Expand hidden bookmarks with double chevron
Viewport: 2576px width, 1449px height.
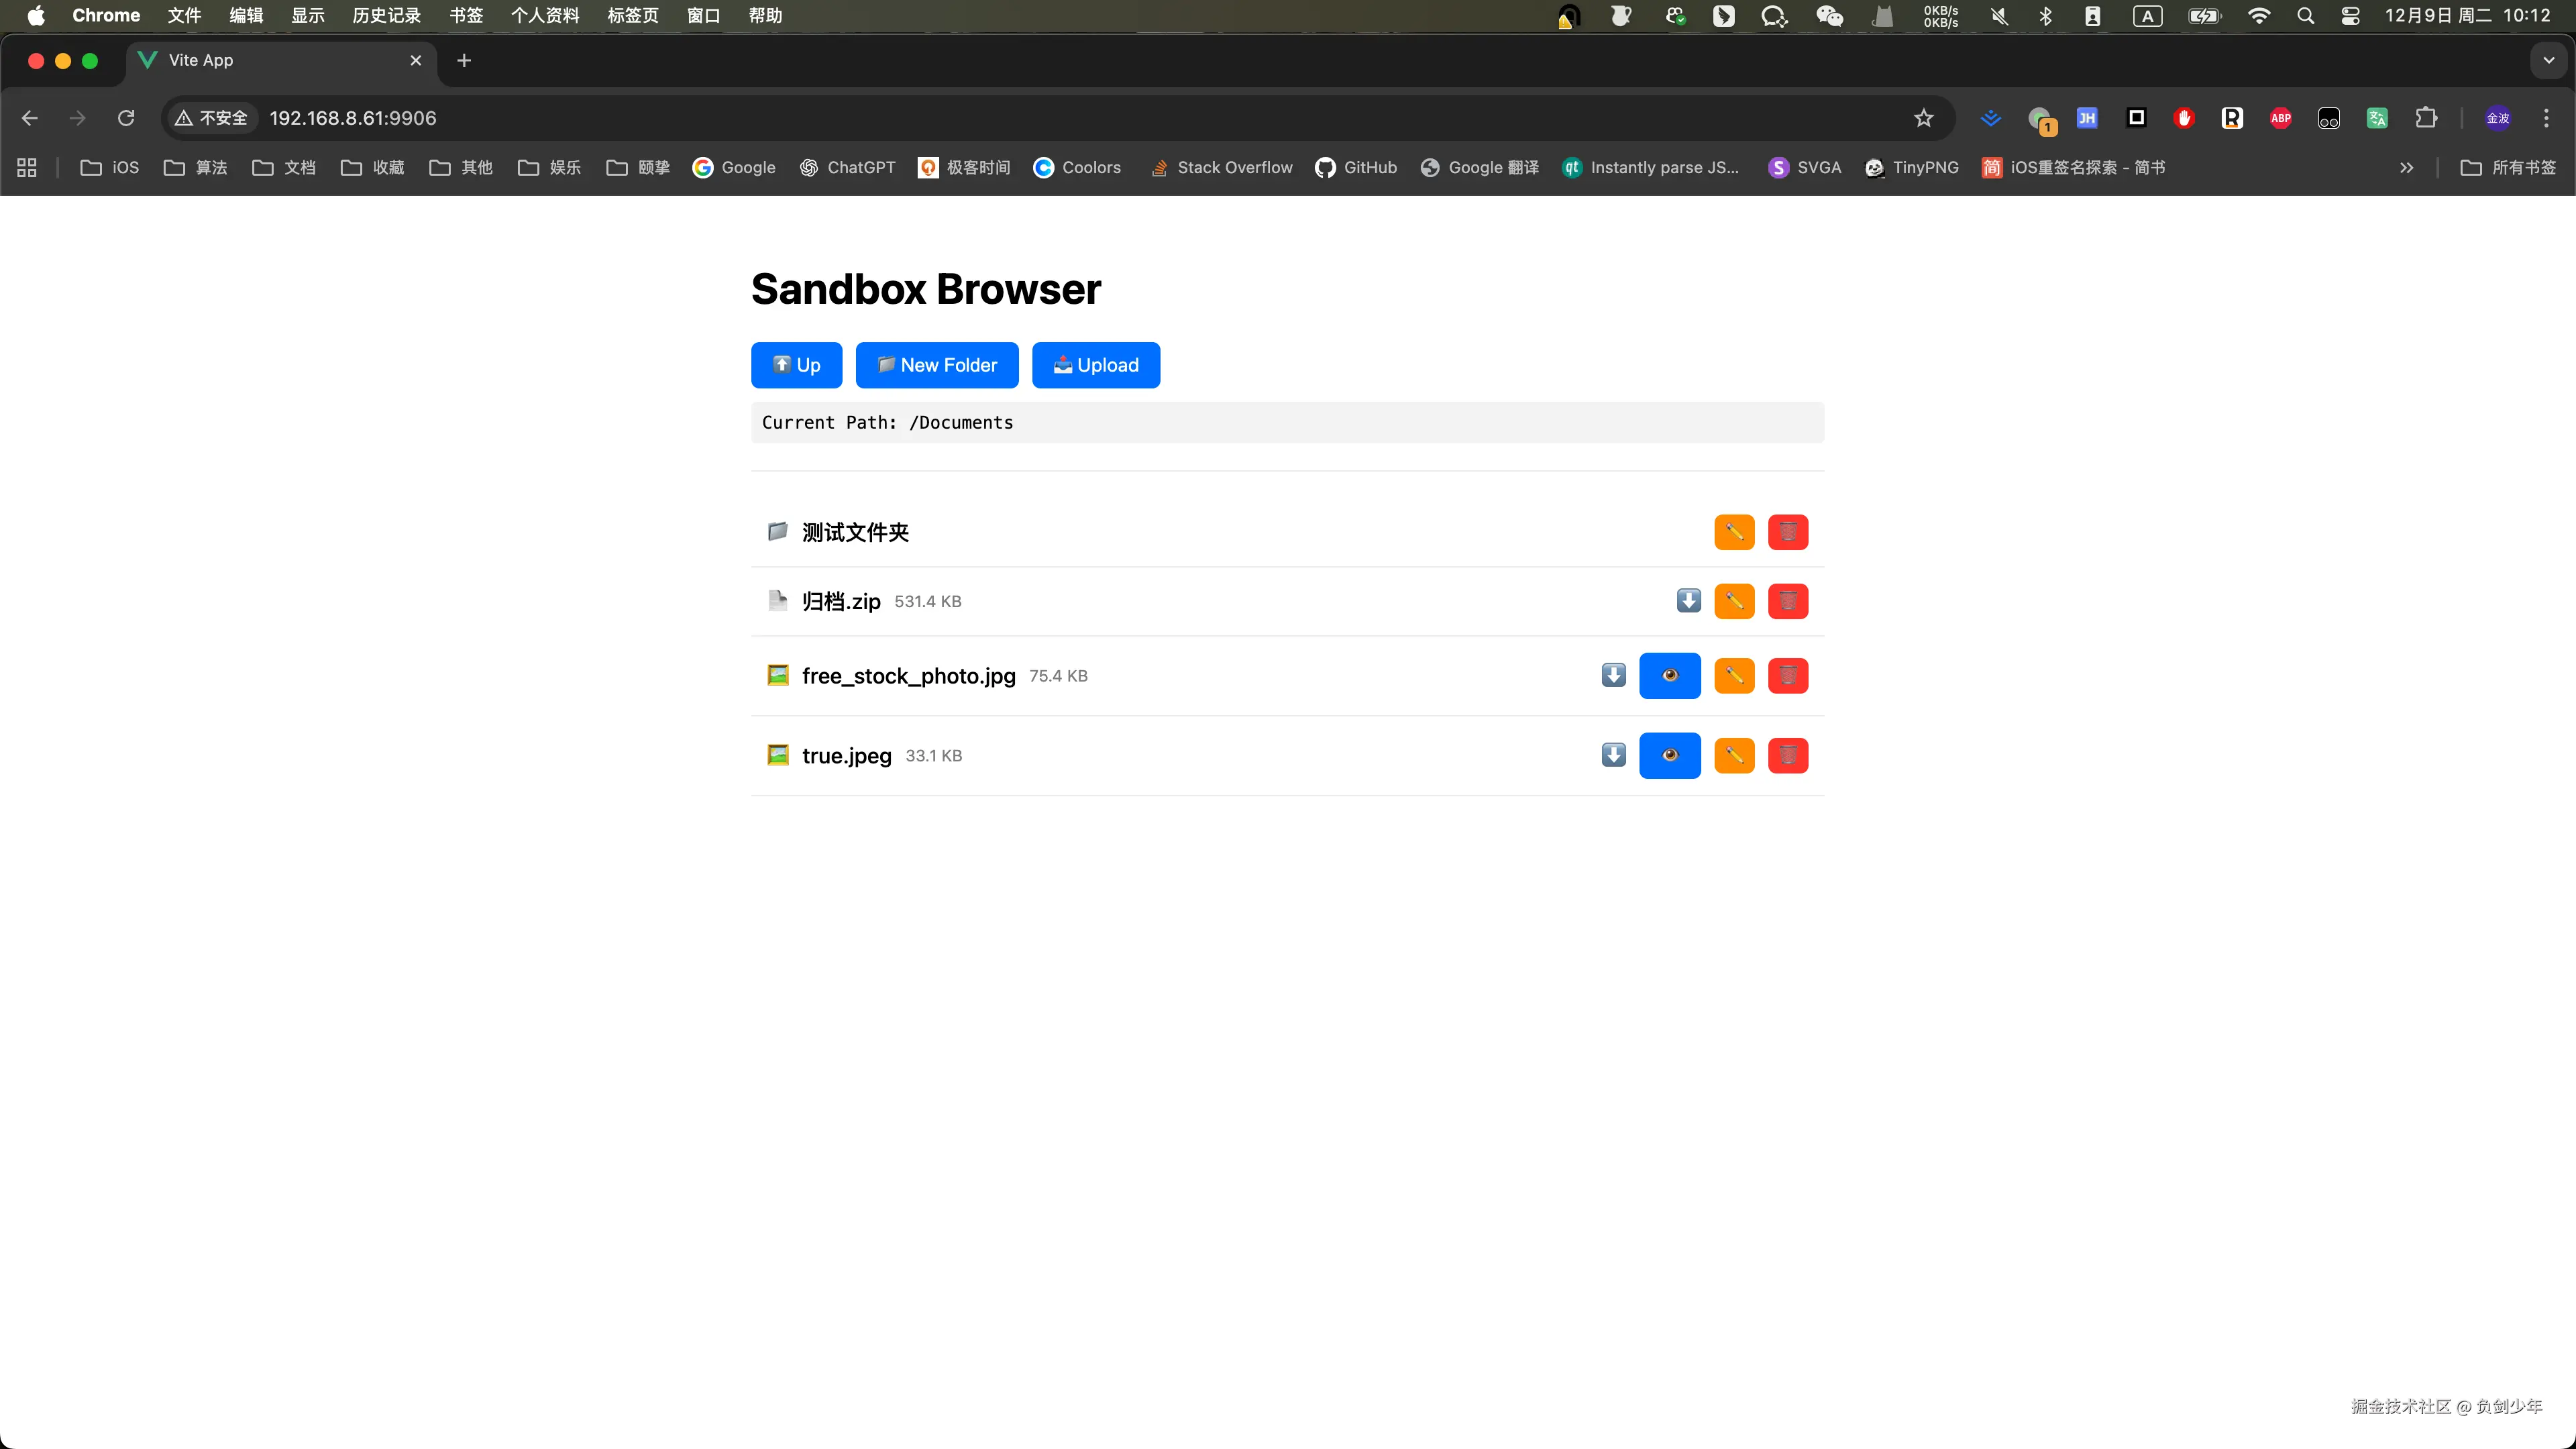coord(2406,168)
